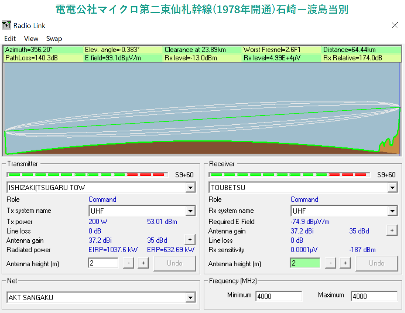This screenshot has height=313, width=405.
Task: Click the transmitter antenna gain plus button
Action: coord(190,240)
